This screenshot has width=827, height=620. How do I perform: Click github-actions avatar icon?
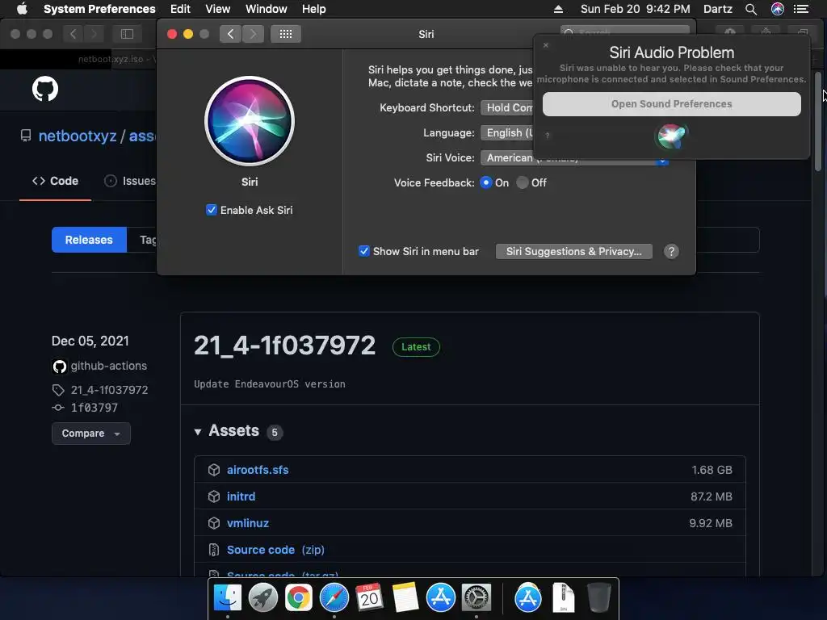tap(59, 367)
